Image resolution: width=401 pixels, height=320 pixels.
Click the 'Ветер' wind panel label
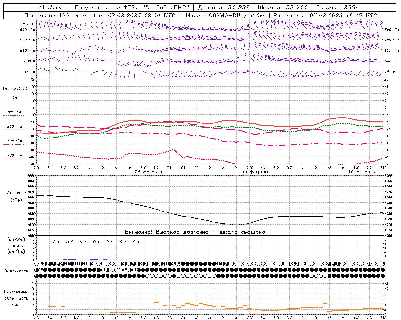(x=29, y=24)
